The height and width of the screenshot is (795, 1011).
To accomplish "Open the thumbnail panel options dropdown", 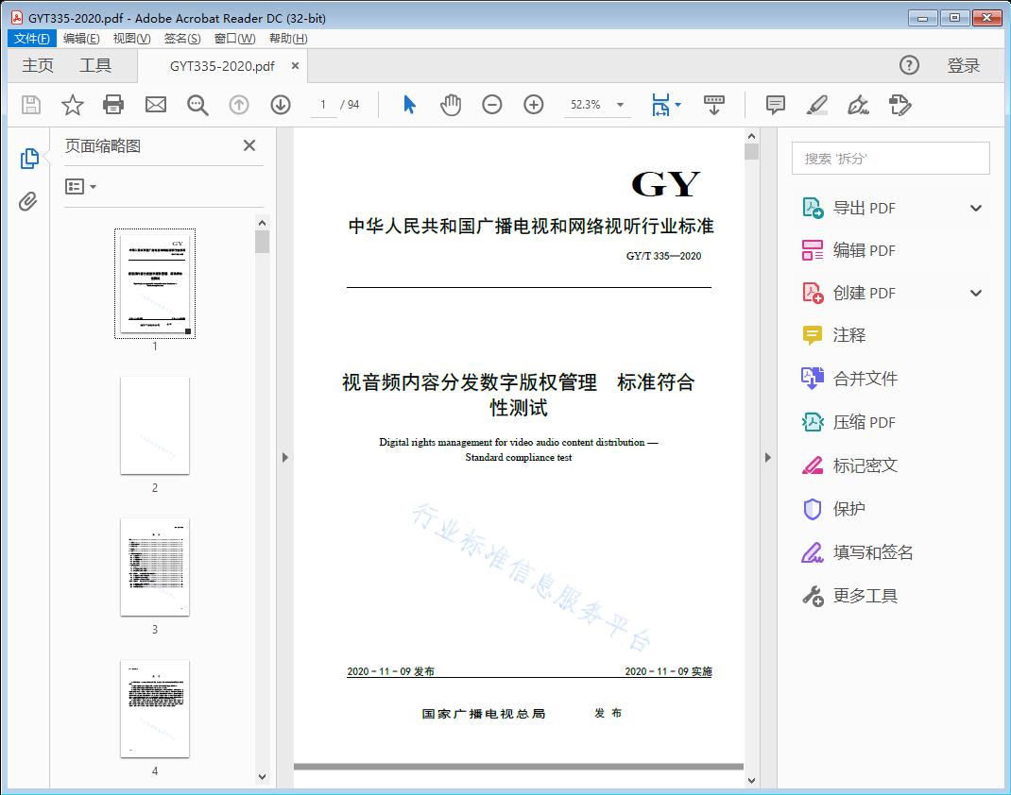I will pos(80,186).
